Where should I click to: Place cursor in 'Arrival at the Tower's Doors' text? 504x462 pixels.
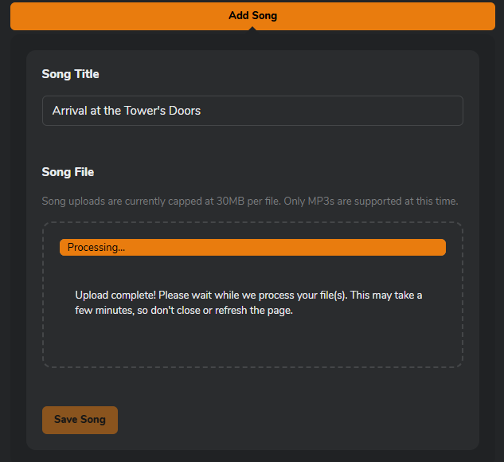126,111
